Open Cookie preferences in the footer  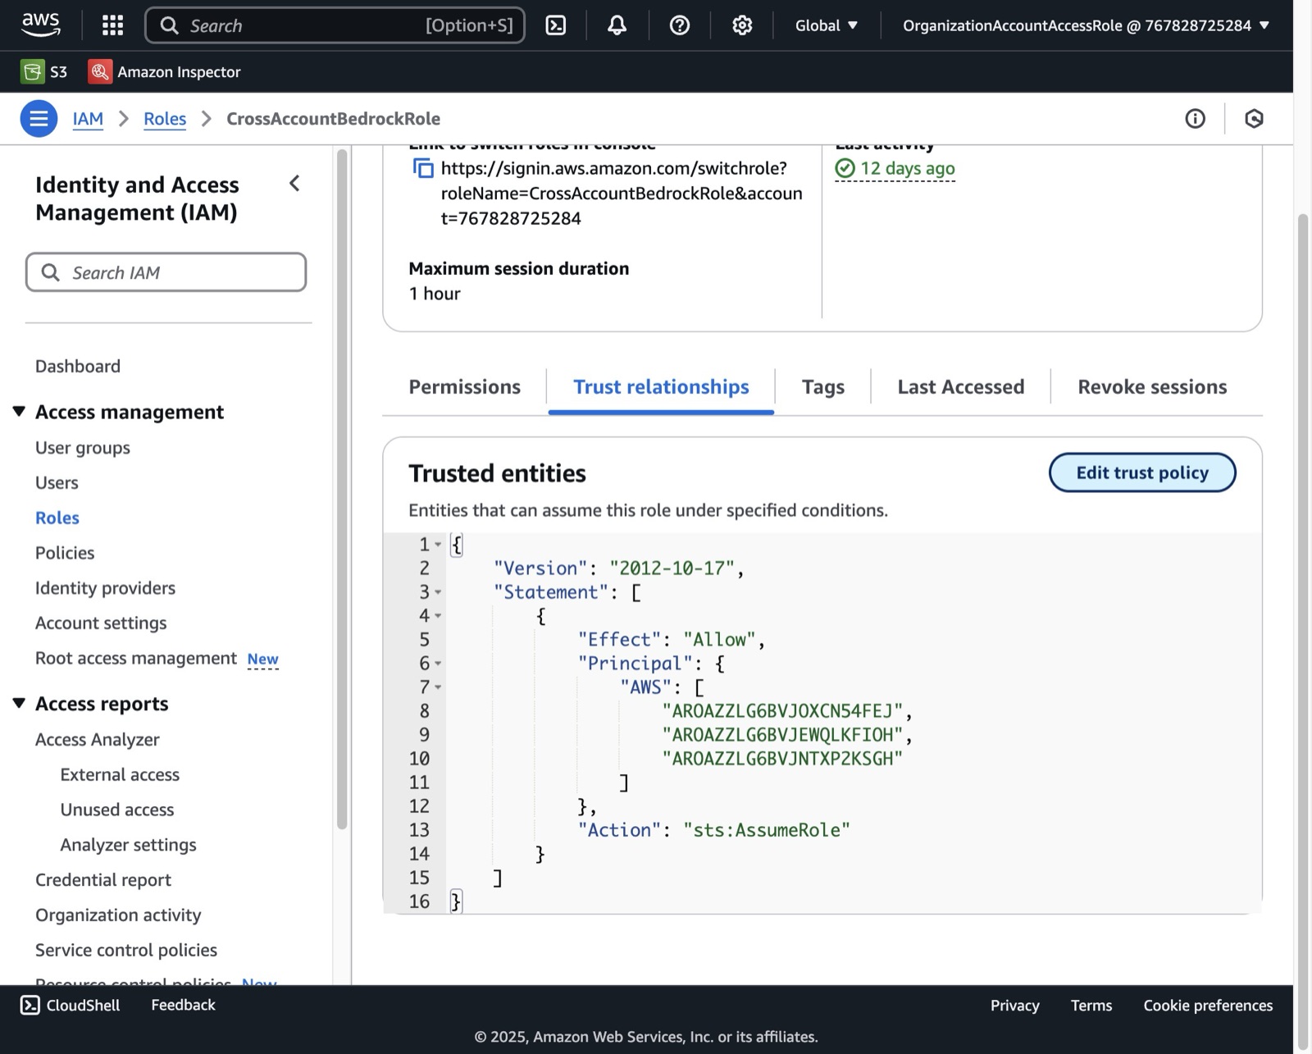click(x=1208, y=1006)
